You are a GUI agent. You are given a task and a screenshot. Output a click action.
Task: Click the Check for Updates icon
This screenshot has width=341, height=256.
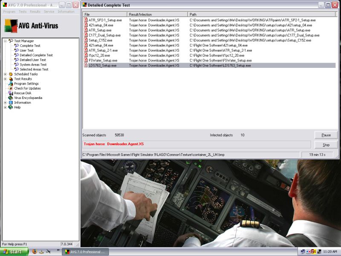pos(11,88)
